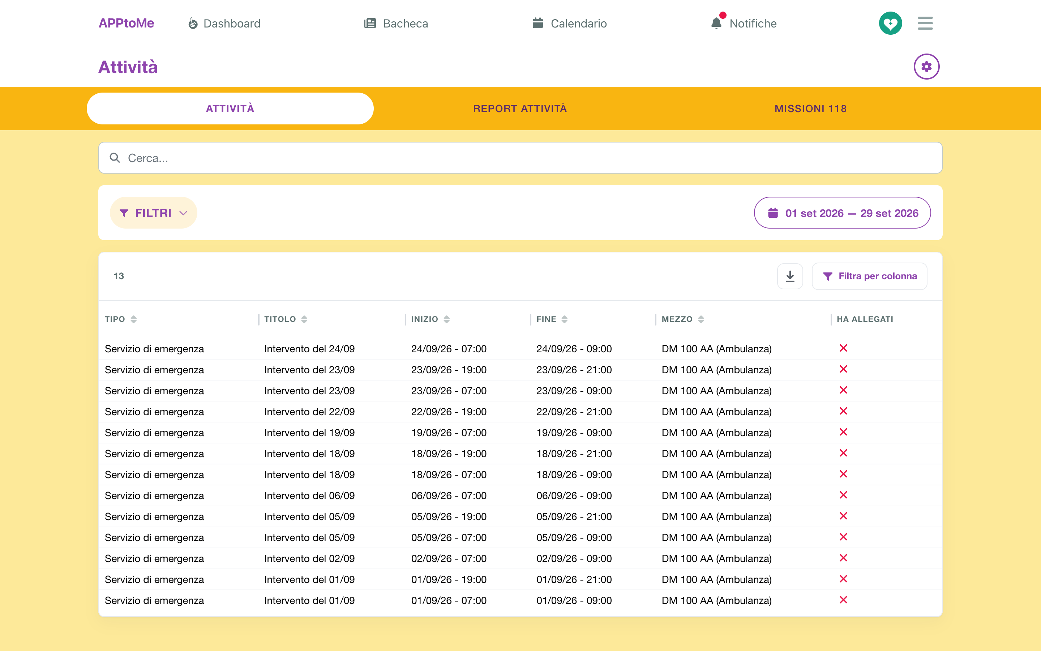
Task: Download the table with the download icon
Action: tap(790, 276)
